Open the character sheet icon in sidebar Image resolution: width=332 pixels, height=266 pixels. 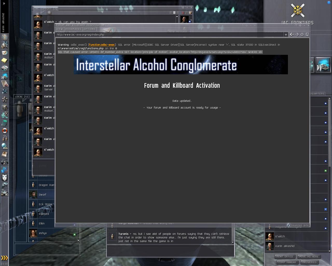tap(5, 37)
